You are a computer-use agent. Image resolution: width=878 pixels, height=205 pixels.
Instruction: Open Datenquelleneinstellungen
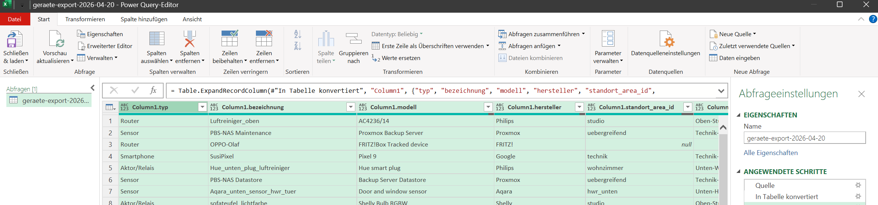tap(665, 39)
